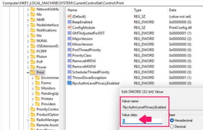Expand the Power key
Image resolution: width=203 pixels, height=130 pixels.
point(28,67)
